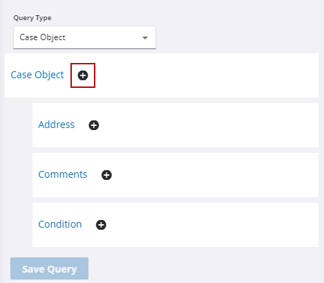Click gray indent area left of Comments panel
Screen dimensions: 324x283
point(19,175)
